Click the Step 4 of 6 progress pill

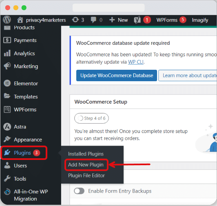[x=91, y=118]
